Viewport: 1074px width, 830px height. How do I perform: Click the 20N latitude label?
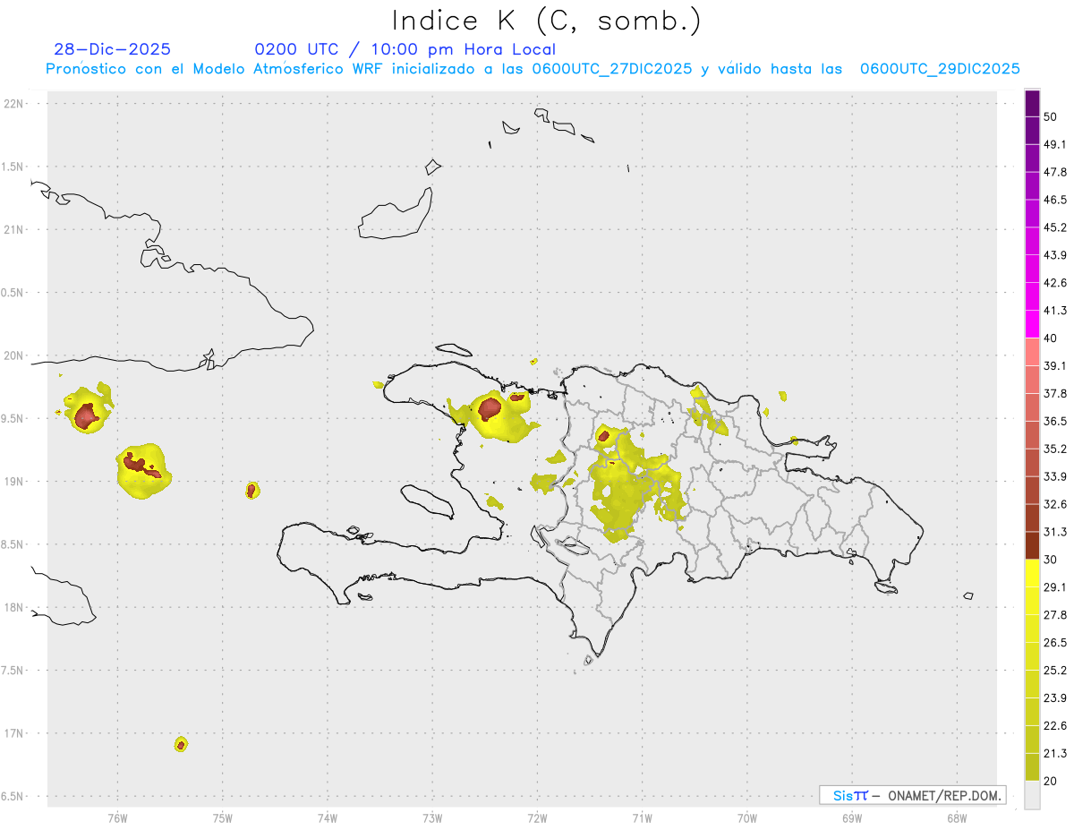click(x=15, y=355)
